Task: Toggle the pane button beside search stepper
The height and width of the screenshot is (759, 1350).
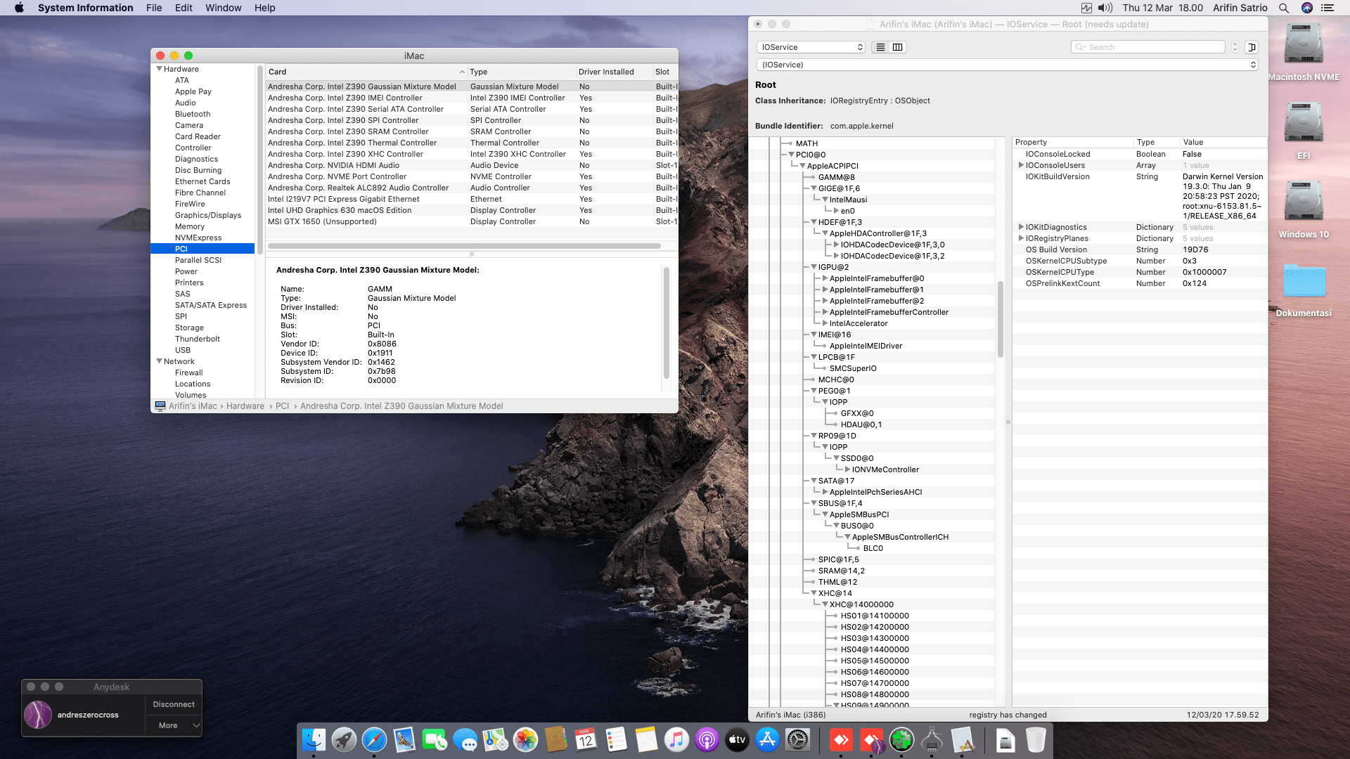Action: click(1252, 47)
